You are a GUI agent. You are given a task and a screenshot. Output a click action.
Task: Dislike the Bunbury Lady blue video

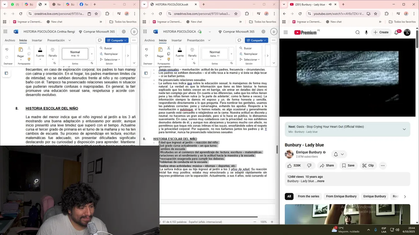pyautogui.click(x=309, y=165)
